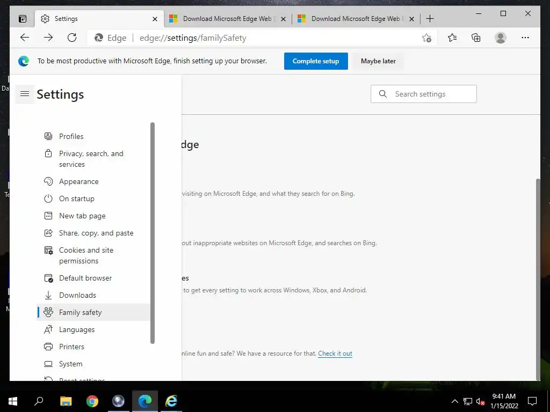Image resolution: width=550 pixels, height=412 pixels.
Task: Switch to second Download Microsoft Edge tab
Action: pyautogui.click(x=228, y=19)
